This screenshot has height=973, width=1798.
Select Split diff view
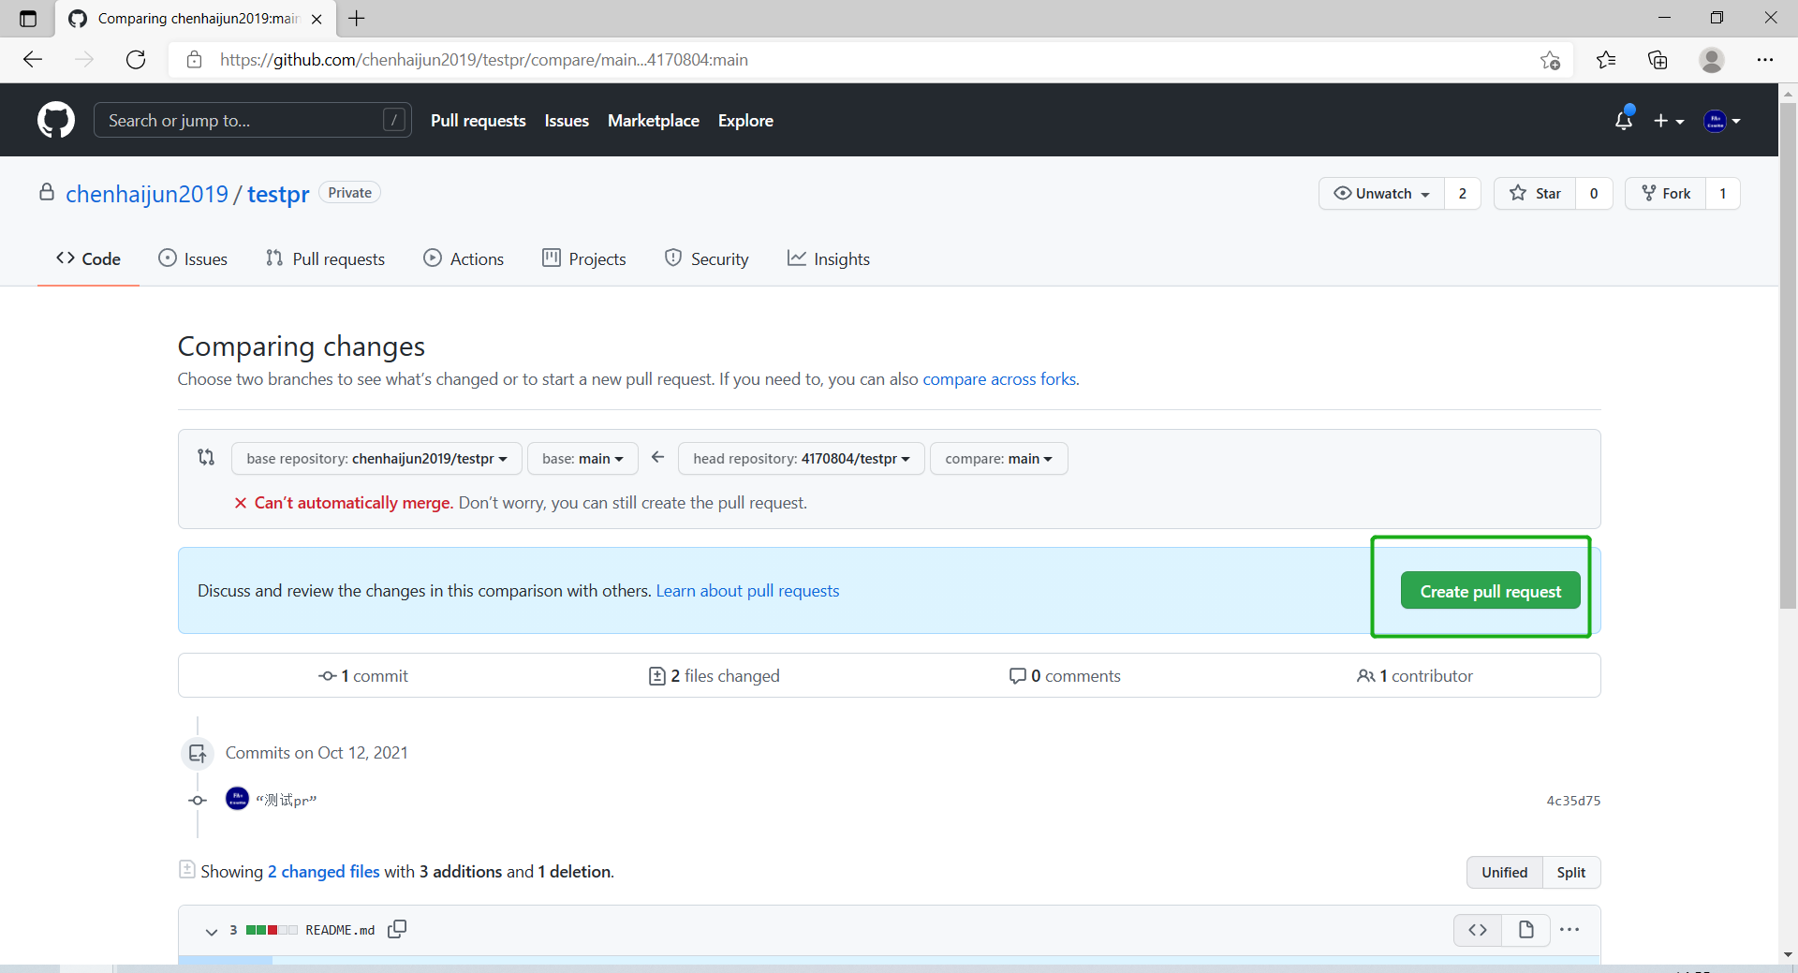tap(1571, 873)
